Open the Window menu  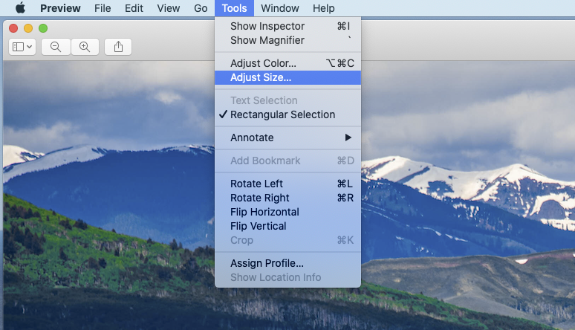coord(280,8)
